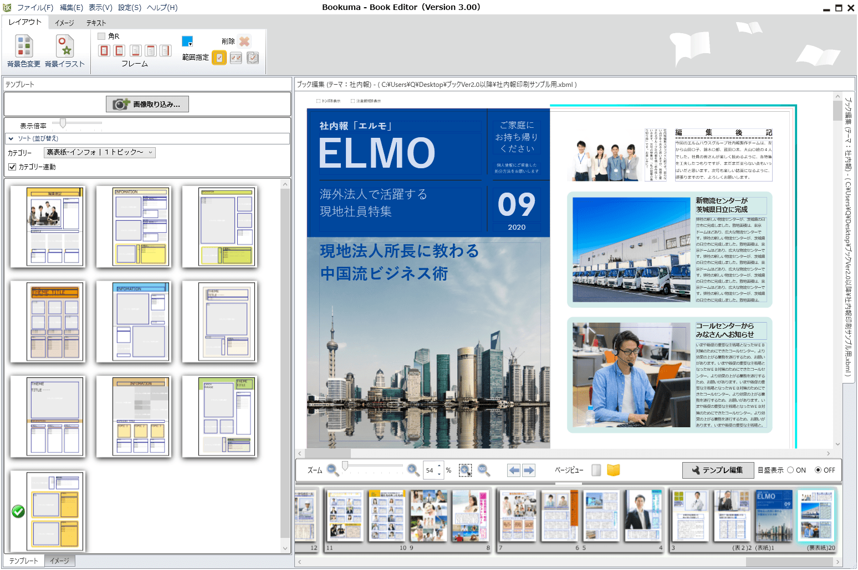Image resolution: width=858 pixels, height=570 pixels.
Task: Click the left arrow page navigation button
Action: click(x=514, y=470)
